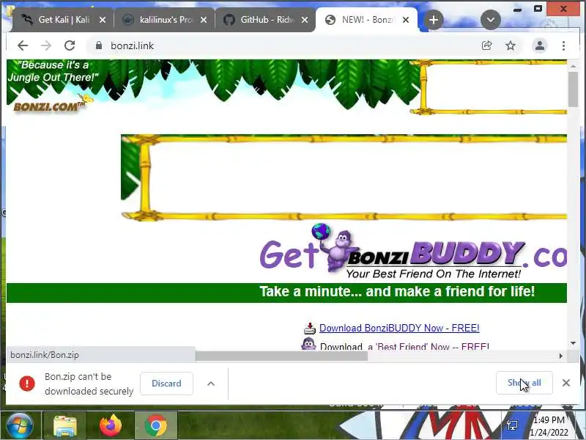This screenshot has height=440, width=586.
Task: Close the NEW! - Bonzi tab
Action: (x=406, y=20)
